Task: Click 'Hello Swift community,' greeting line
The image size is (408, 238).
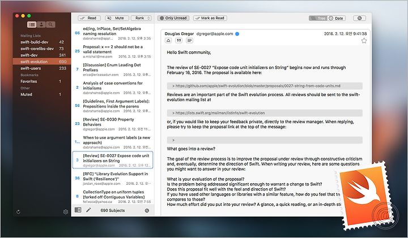Action: click(189, 53)
